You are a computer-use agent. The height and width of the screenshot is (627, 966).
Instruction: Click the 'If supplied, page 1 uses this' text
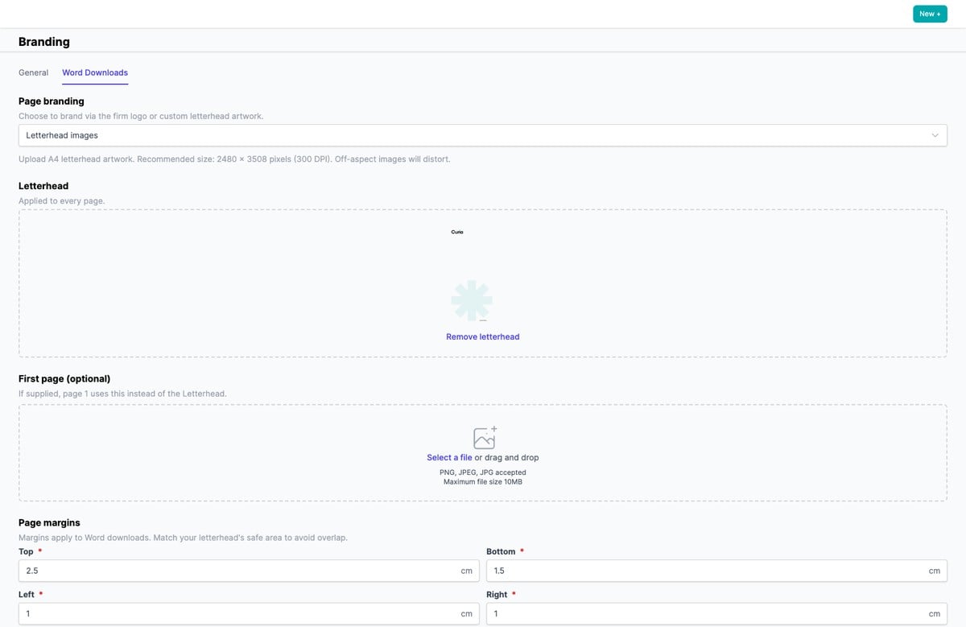123,394
